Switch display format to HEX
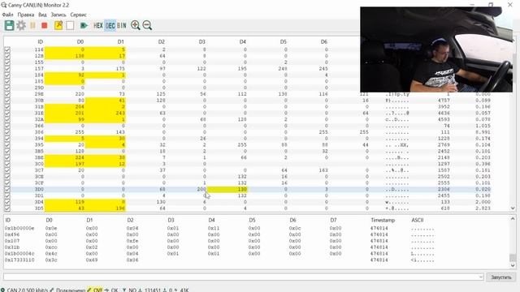This screenshot has width=520, height=292. point(98,25)
